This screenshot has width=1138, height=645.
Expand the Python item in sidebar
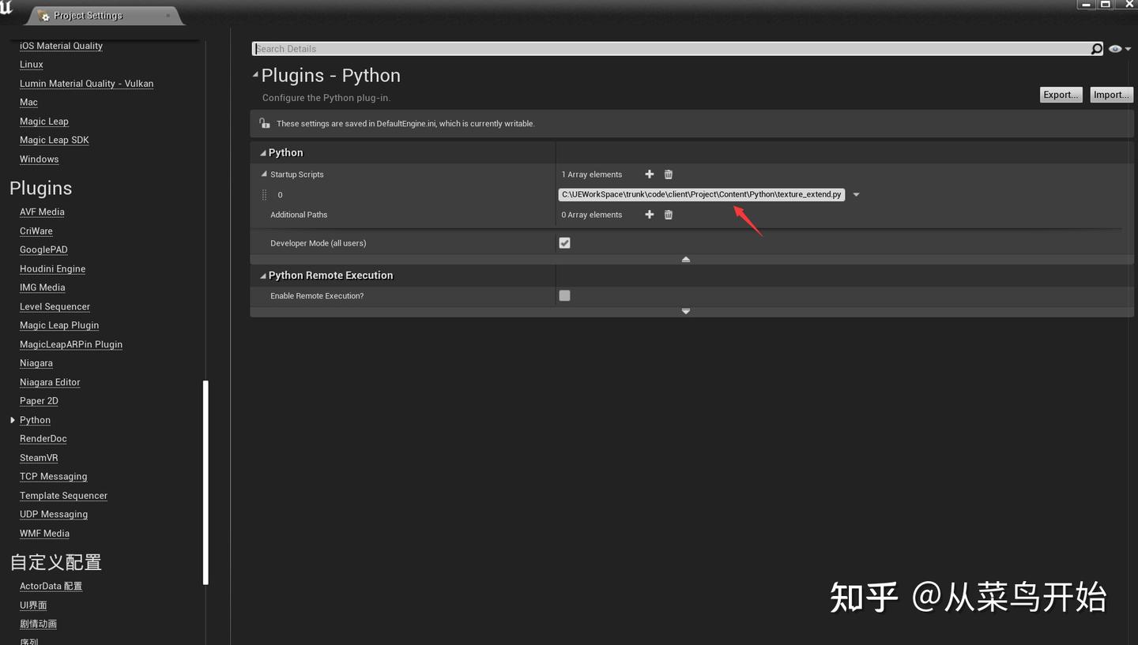coord(12,420)
